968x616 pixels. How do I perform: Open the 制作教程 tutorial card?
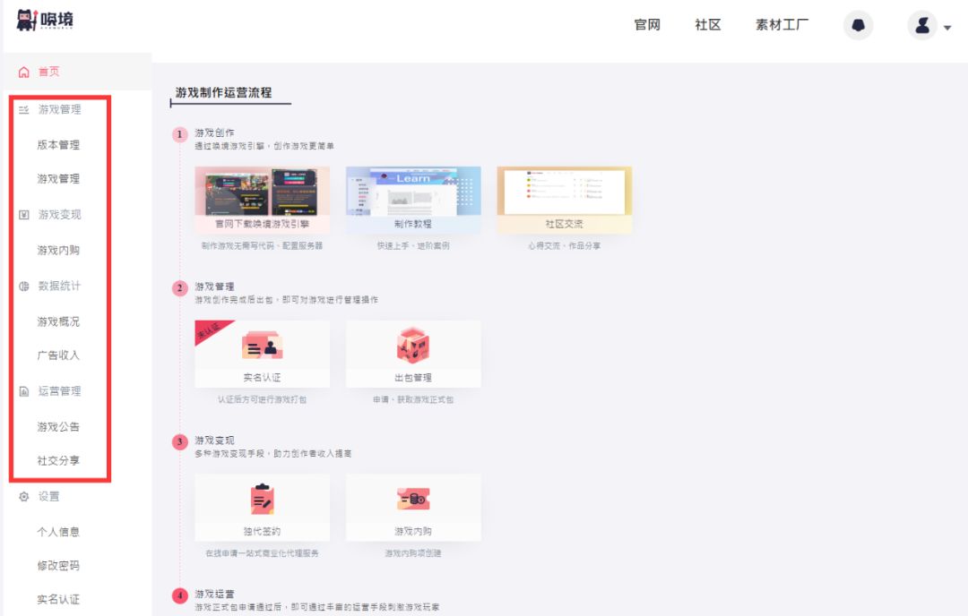413,197
